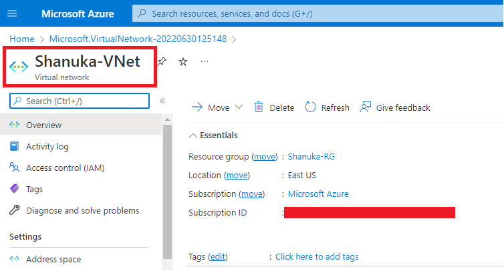Click the Shanuka-VNet page title
504x279 pixels.
[88, 61]
